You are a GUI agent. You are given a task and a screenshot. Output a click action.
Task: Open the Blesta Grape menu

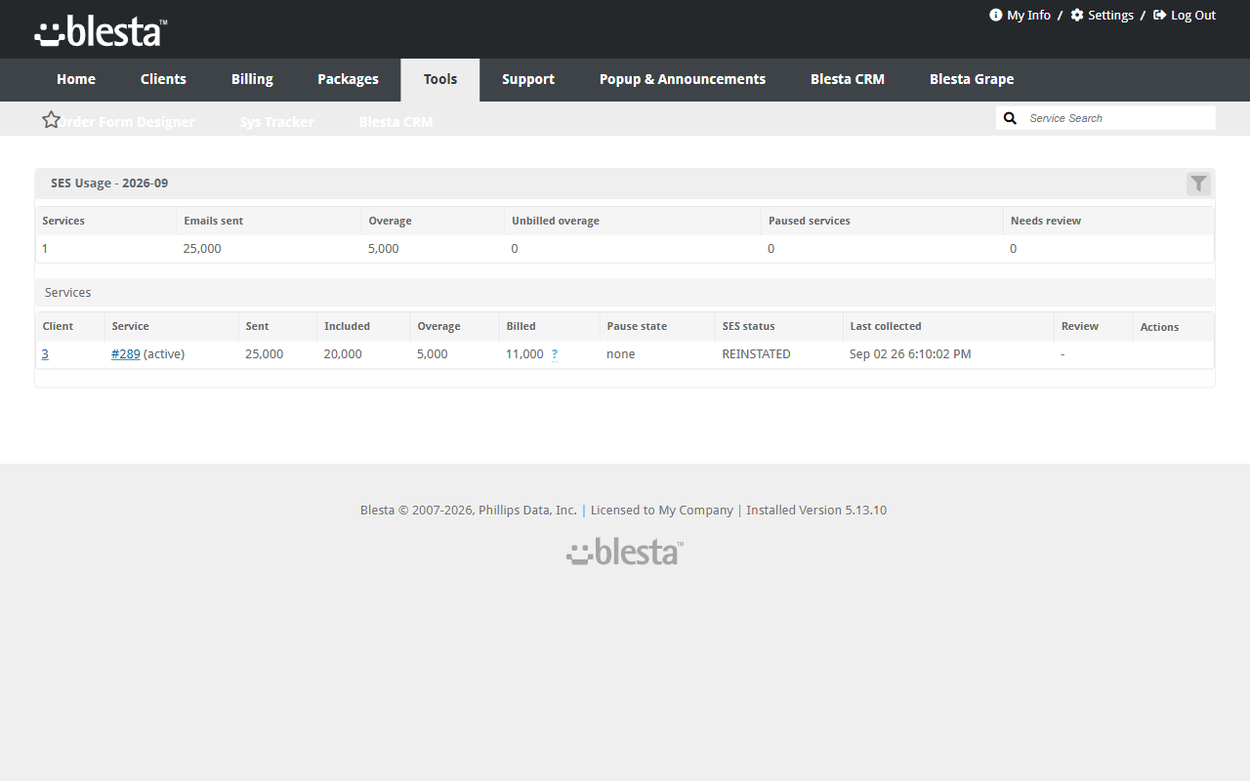972,80
